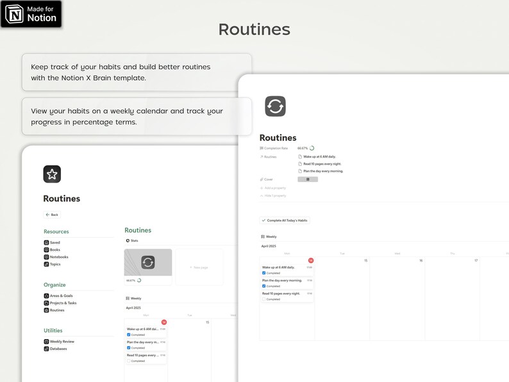Open the Routines item under Organize
Image resolution: width=509 pixels, height=382 pixels.
[54, 310]
